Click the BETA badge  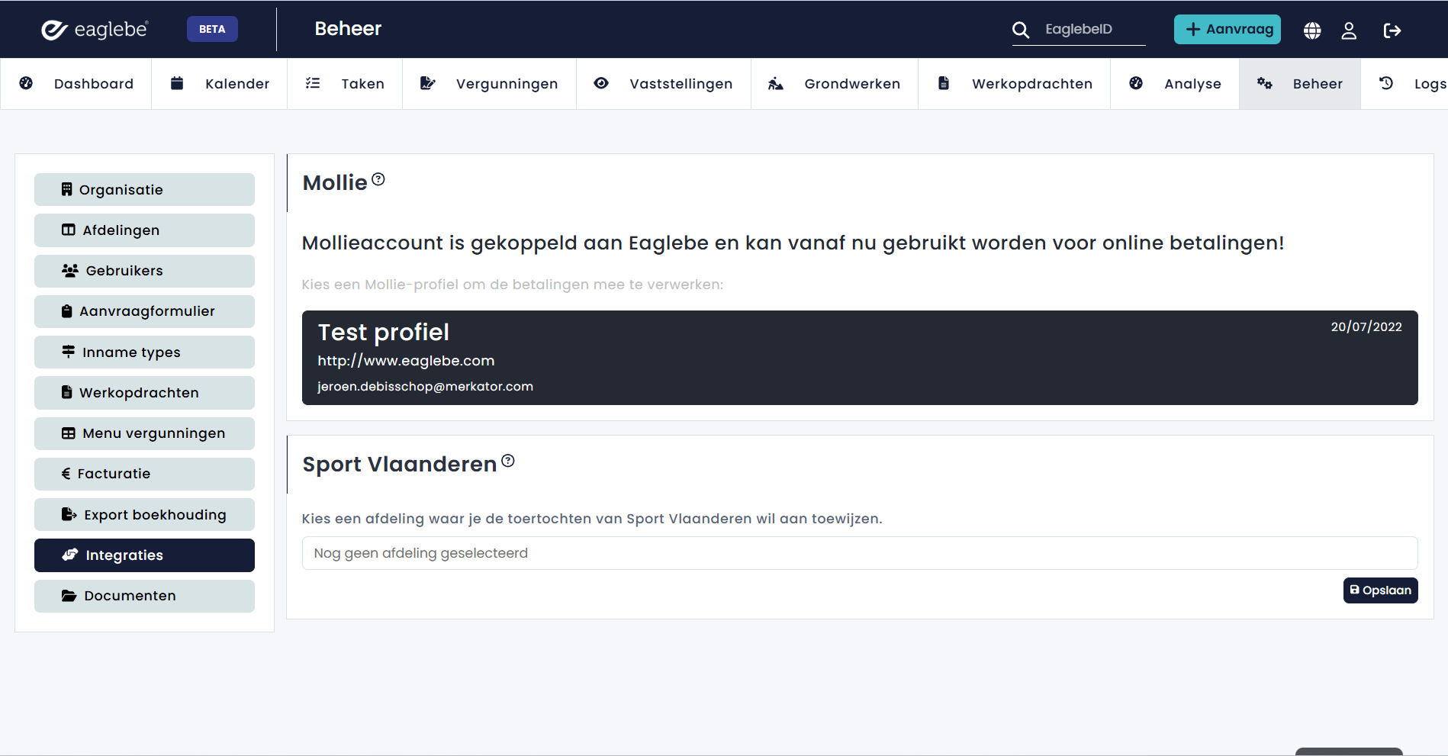tap(212, 29)
